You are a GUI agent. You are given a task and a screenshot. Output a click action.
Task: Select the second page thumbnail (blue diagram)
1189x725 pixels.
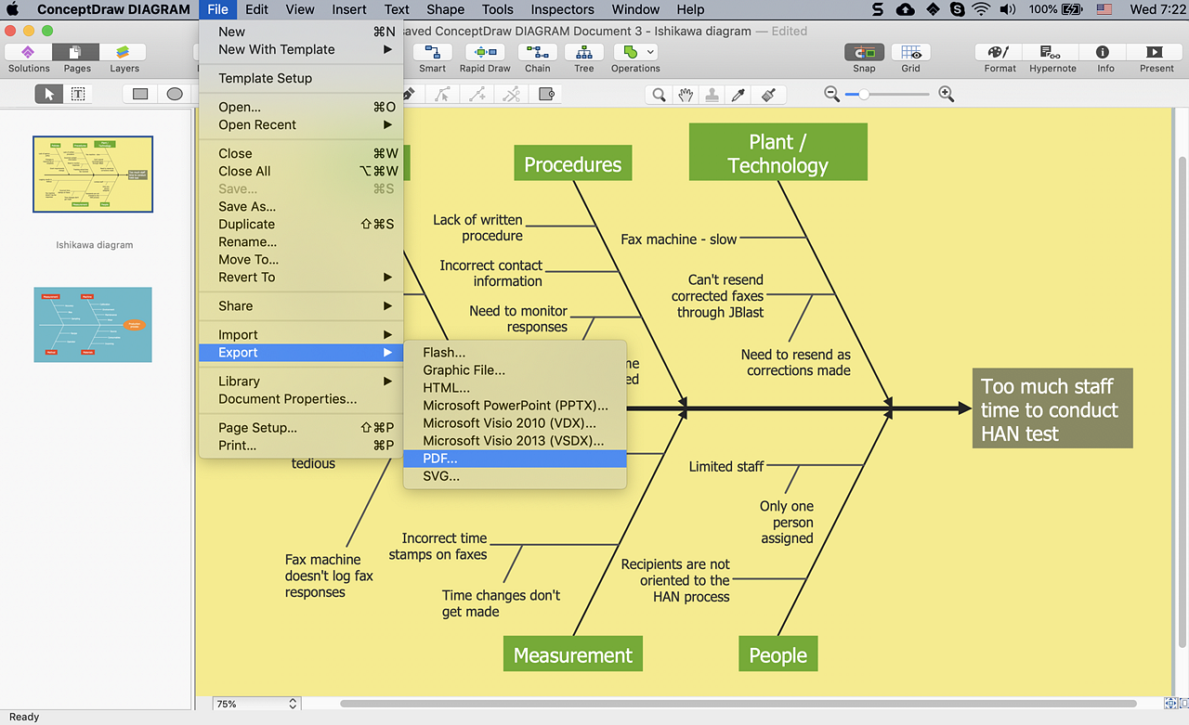[93, 324]
